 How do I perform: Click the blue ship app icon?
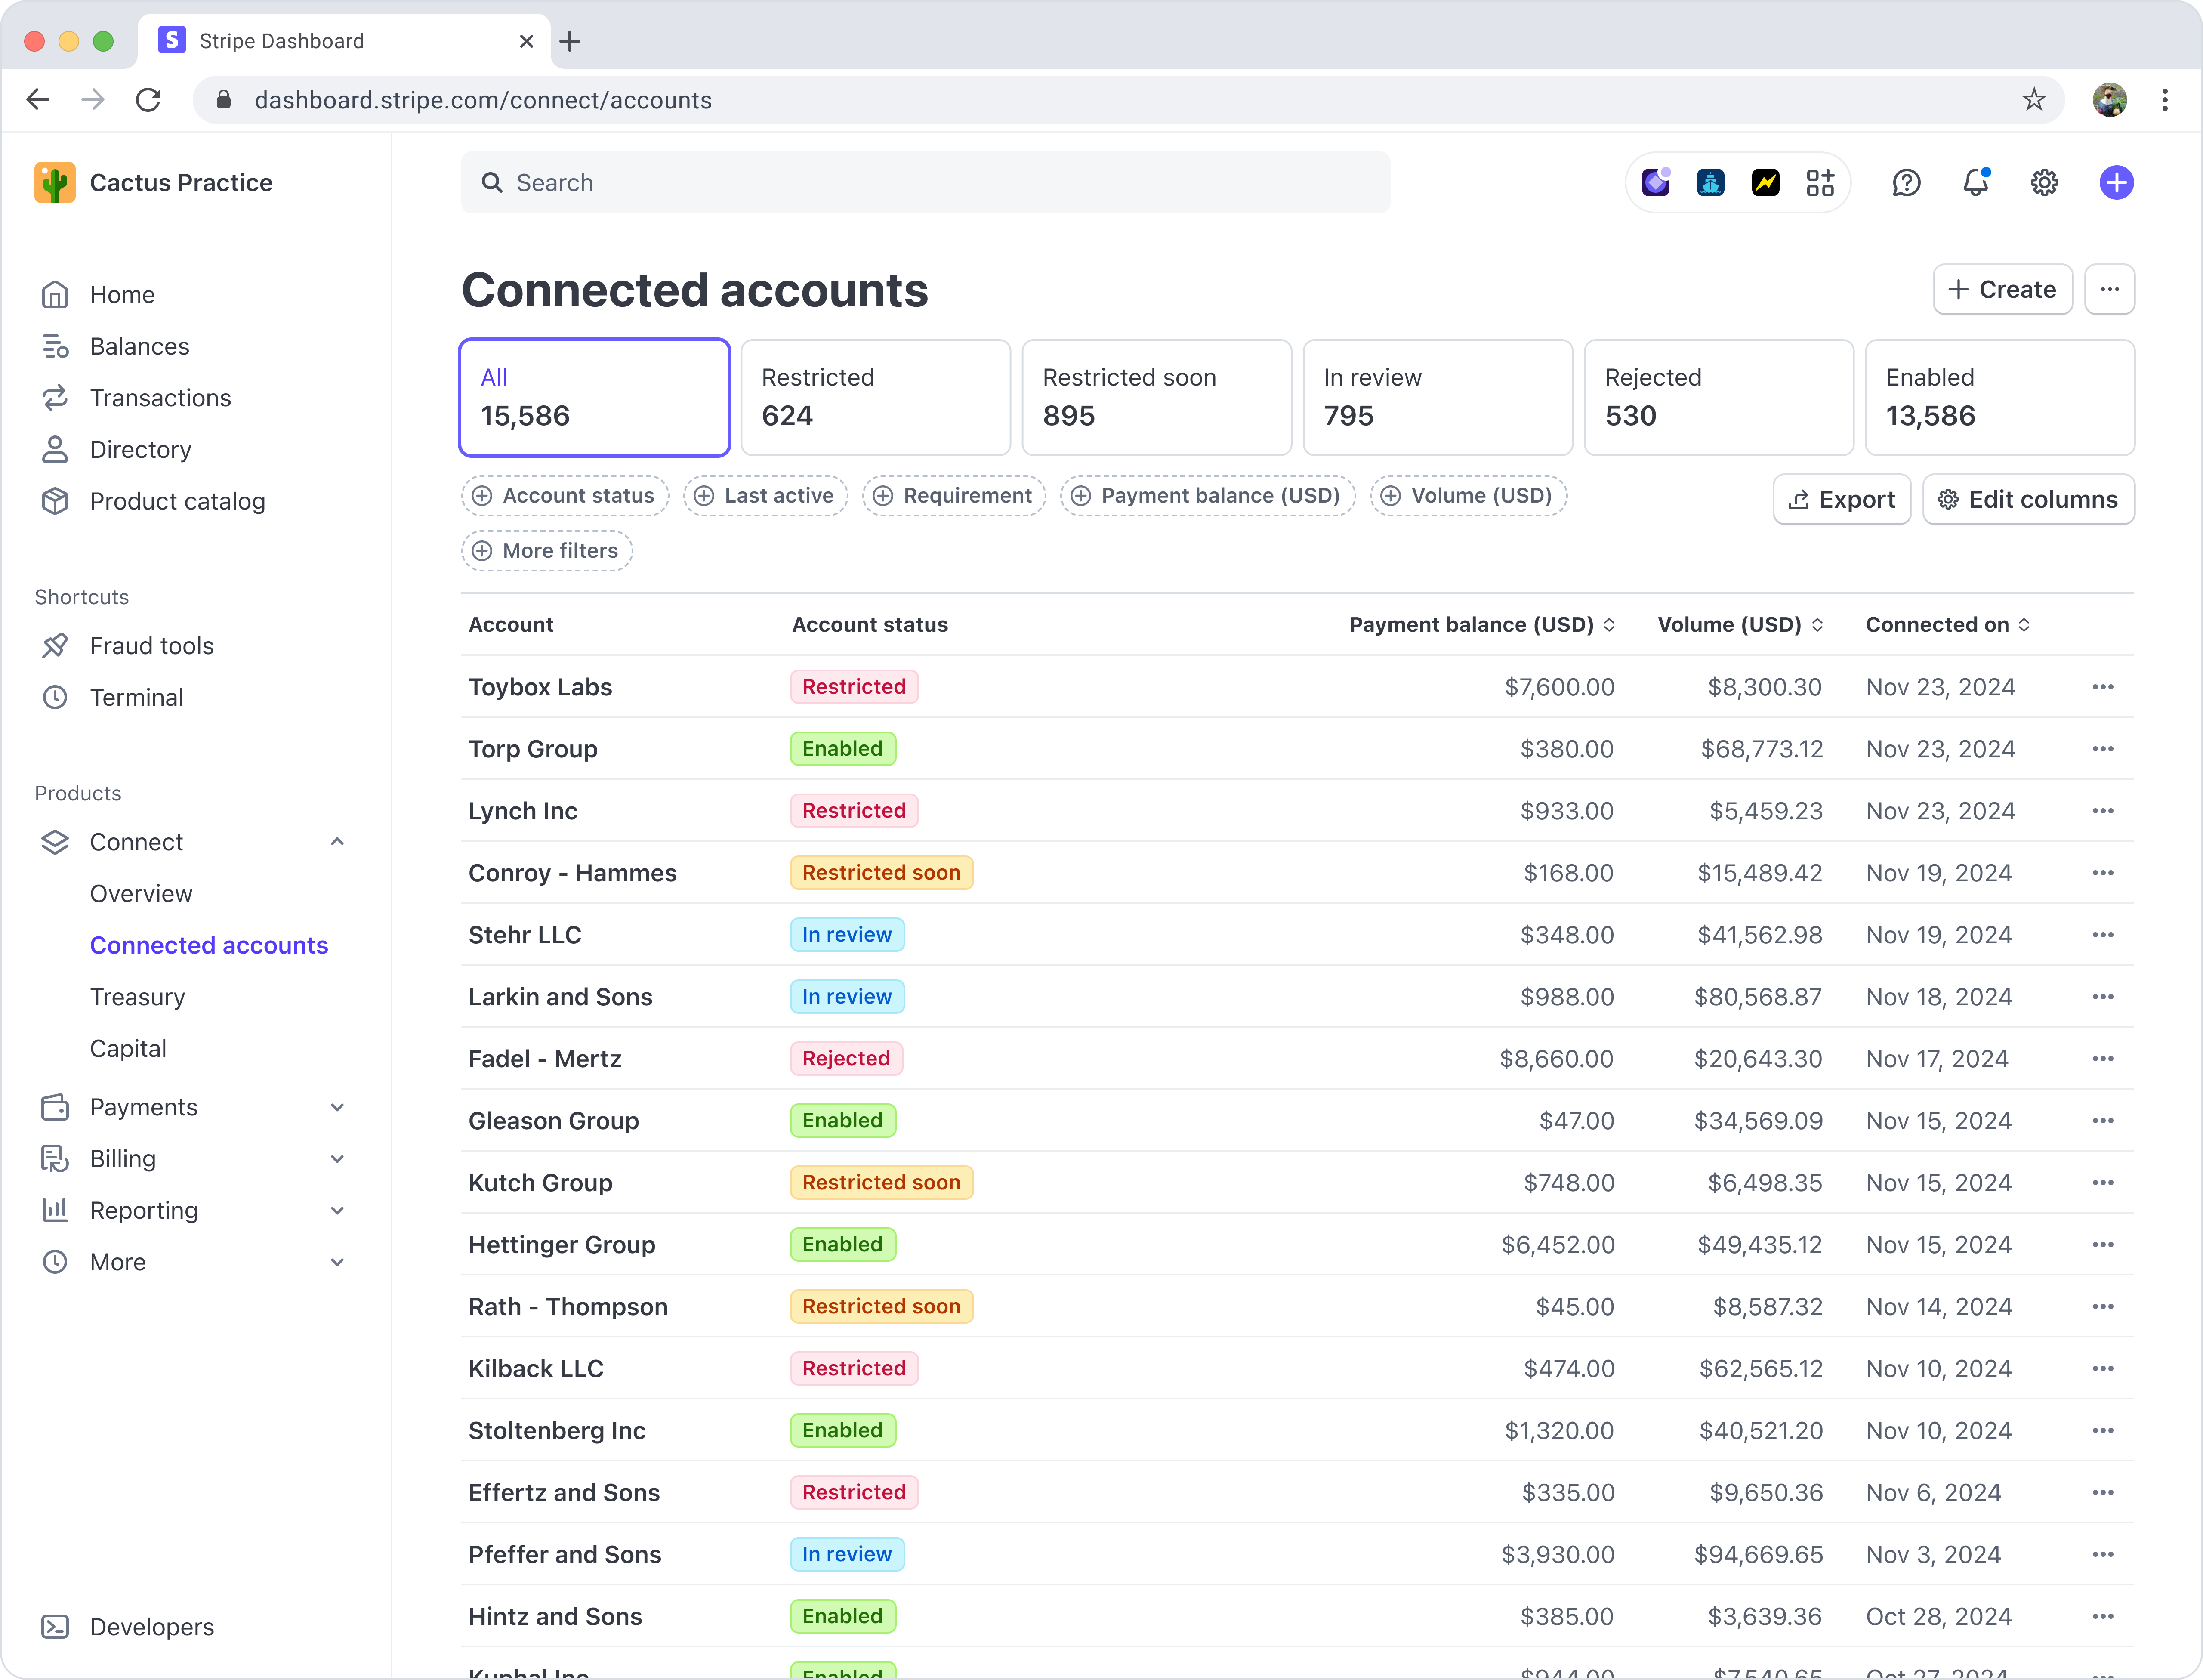click(x=1711, y=183)
